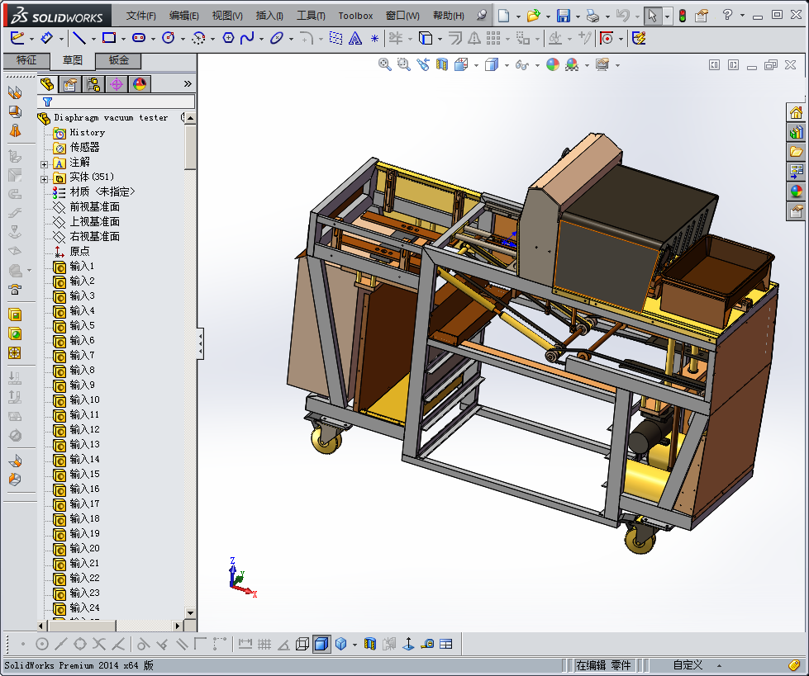The image size is (809, 676).
Task: Click the Save icon in toolbar
Action: 563,16
